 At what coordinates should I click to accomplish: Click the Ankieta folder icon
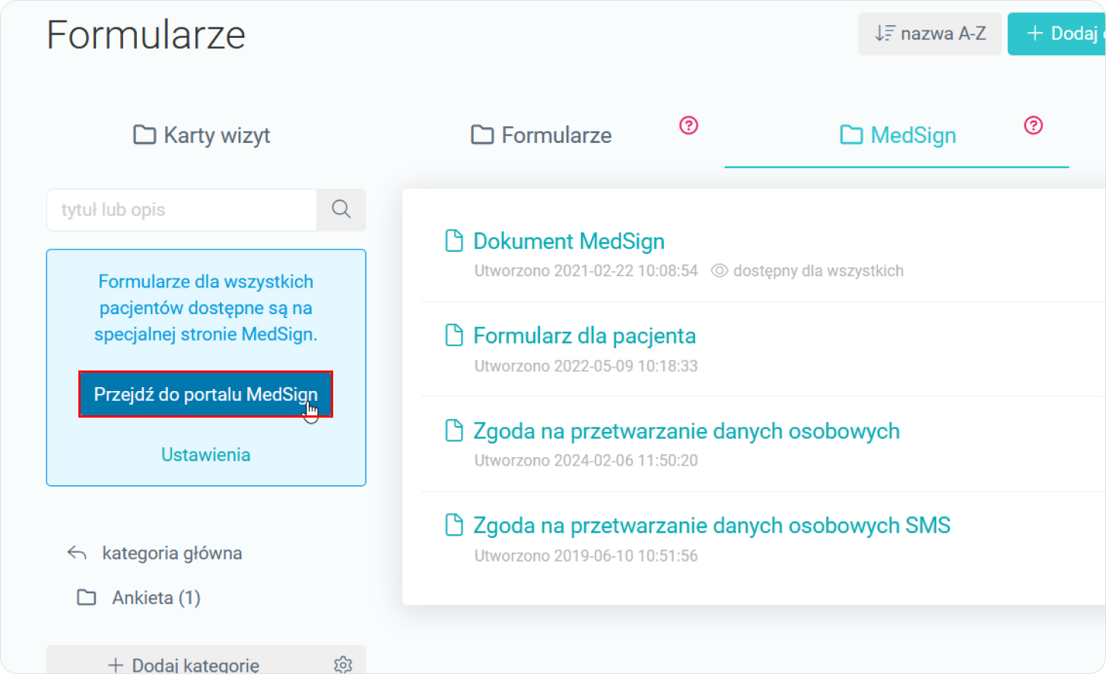coord(87,597)
